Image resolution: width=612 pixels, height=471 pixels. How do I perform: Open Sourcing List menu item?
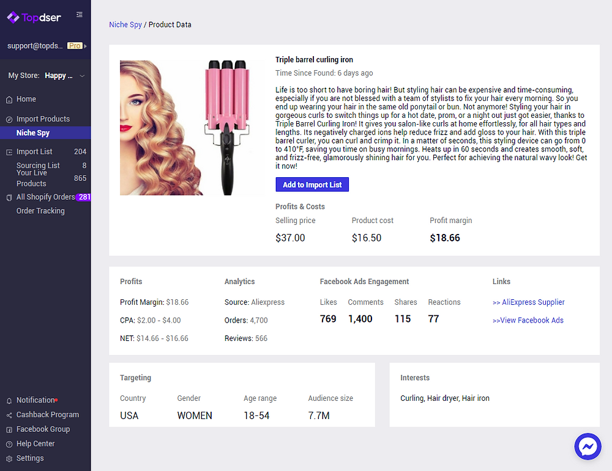tap(38, 166)
